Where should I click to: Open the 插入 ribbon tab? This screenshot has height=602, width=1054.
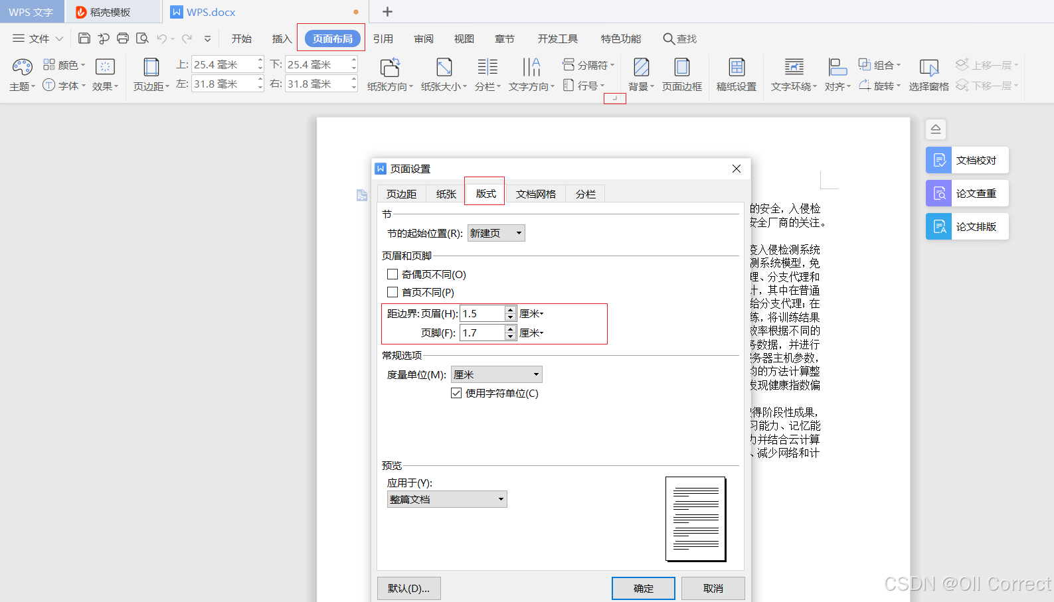pyautogui.click(x=282, y=38)
